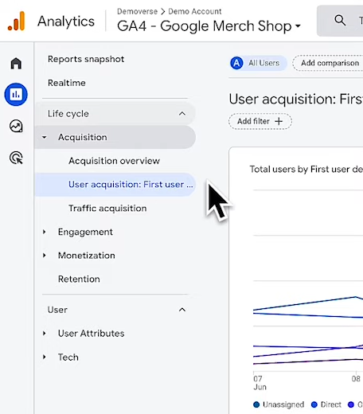Open Reports snapshot
This screenshot has height=414, width=363.
(x=86, y=59)
